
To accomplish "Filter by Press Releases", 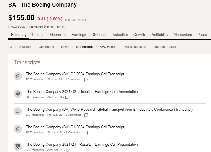I will pos(135,47).
